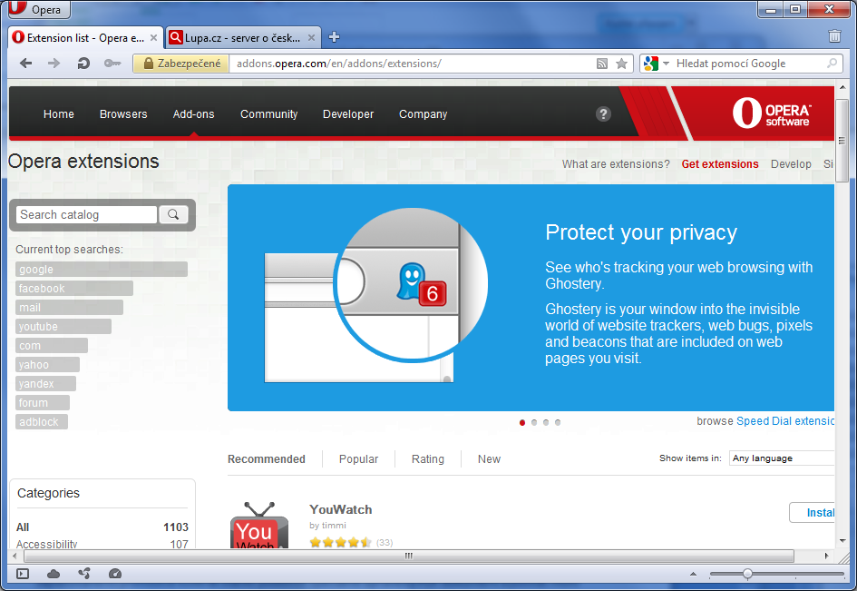Click the magnifier icon in Google search box
The width and height of the screenshot is (857, 591).
coord(832,64)
